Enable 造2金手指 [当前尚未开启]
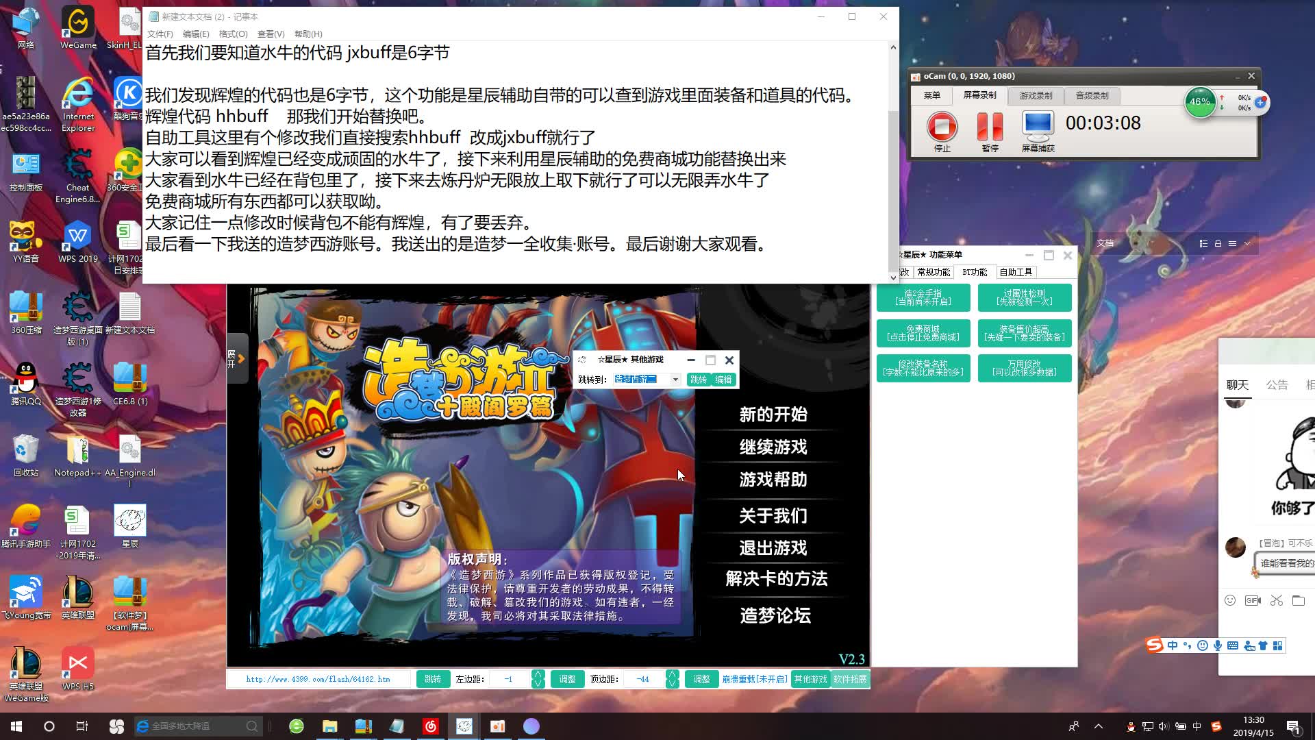 pyautogui.click(x=923, y=297)
